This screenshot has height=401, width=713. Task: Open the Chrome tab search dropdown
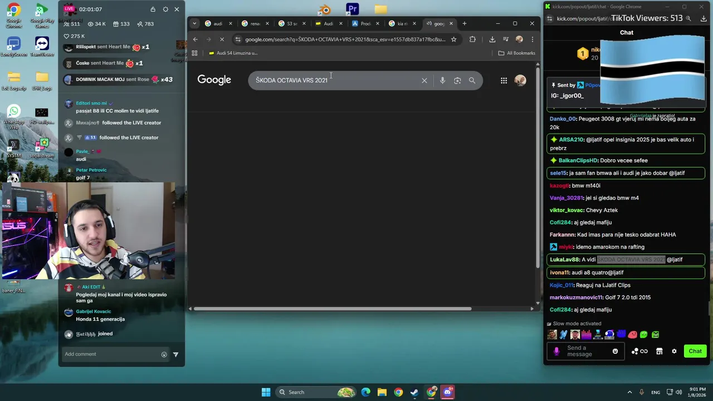pos(194,23)
